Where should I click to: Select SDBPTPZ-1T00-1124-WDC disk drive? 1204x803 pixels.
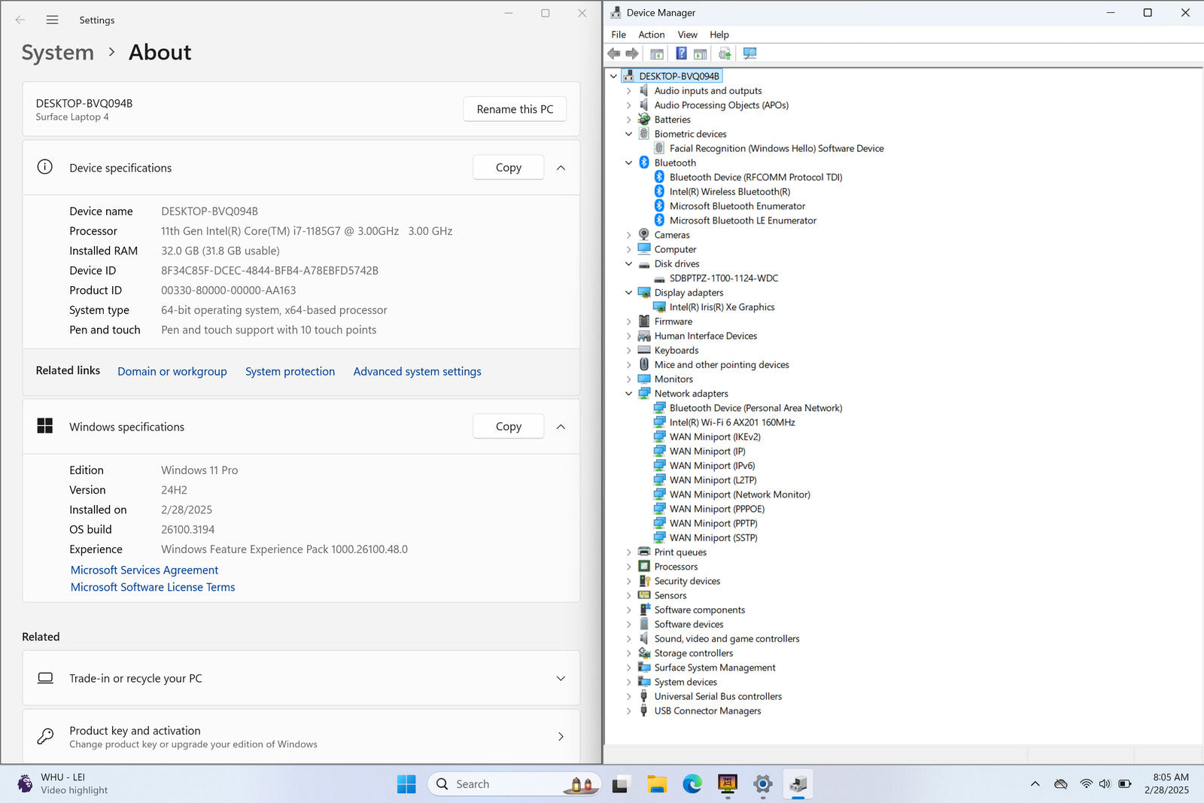click(x=724, y=278)
